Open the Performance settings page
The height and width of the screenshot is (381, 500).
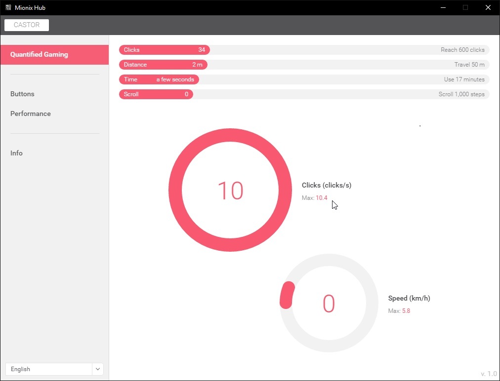31,114
